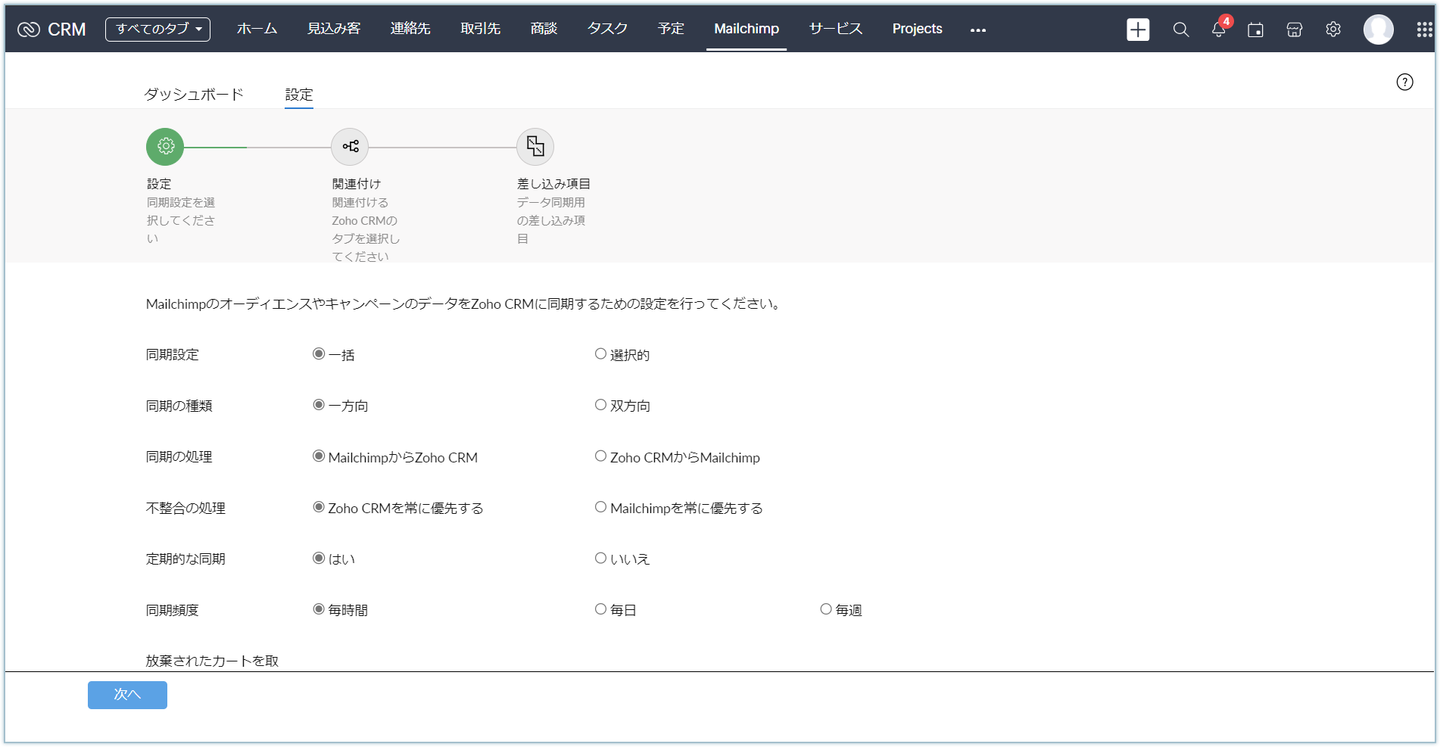Click the Zoho CRM logo icon
This screenshot has width=1440, height=747.
tap(29, 30)
